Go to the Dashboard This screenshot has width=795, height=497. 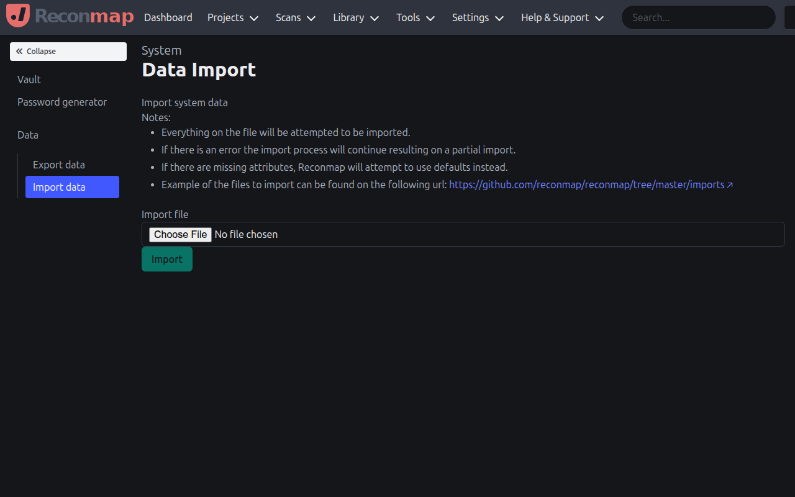coord(168,18)
